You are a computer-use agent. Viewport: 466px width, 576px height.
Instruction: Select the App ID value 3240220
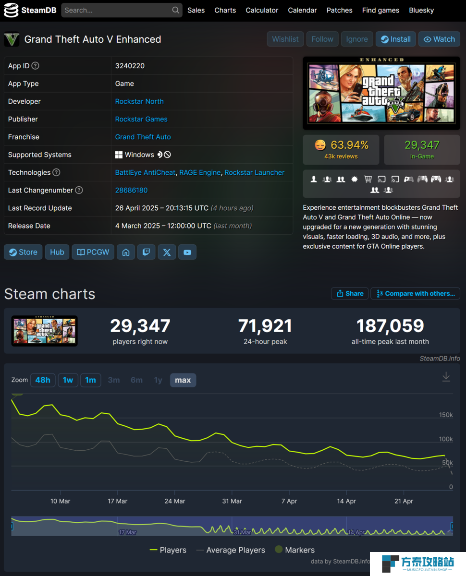[130, 66]
